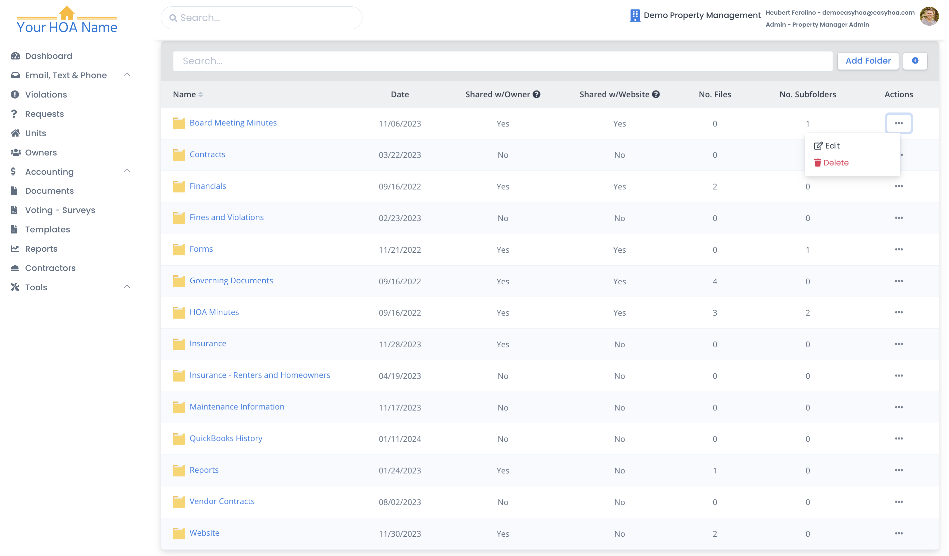Click the Owners people icon
949x556 pixels.
(x=15, y=152)
